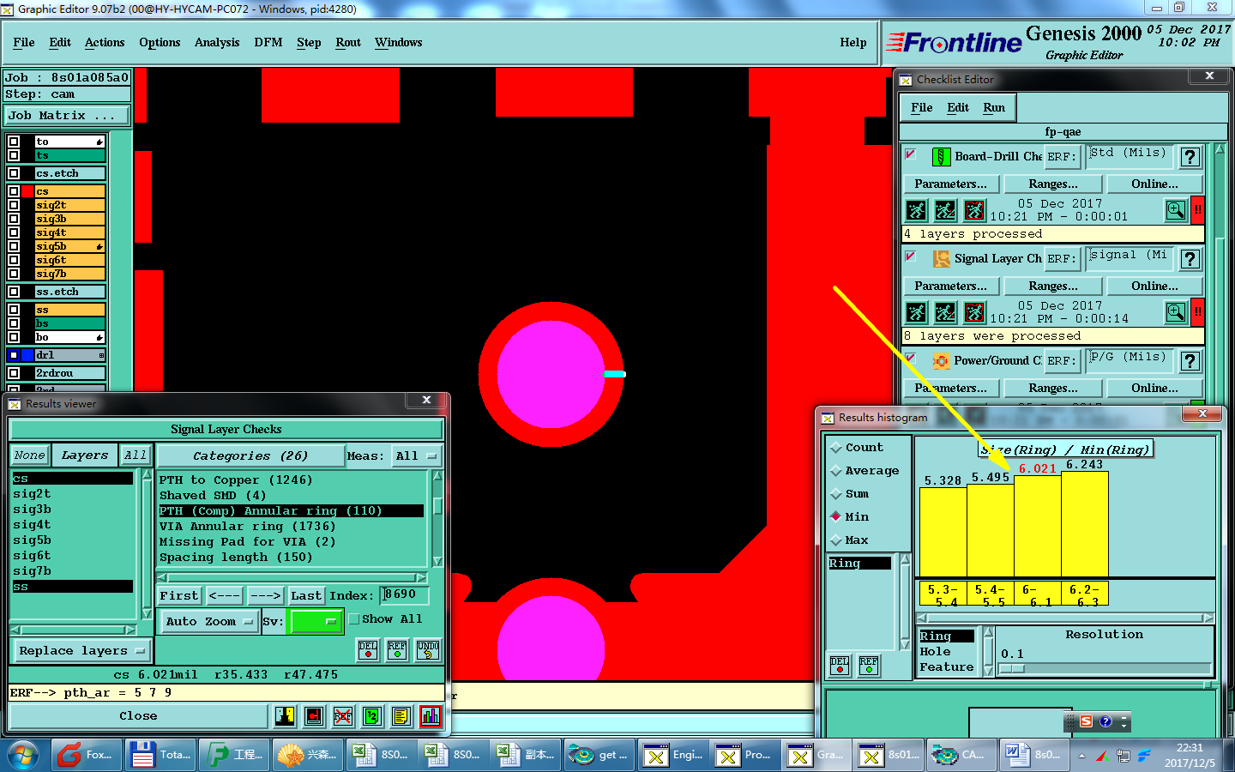Viewport: 1235px width, 772px height.
Task: Open the Edit menu in Checklist Editor
Action: point(958,108)
